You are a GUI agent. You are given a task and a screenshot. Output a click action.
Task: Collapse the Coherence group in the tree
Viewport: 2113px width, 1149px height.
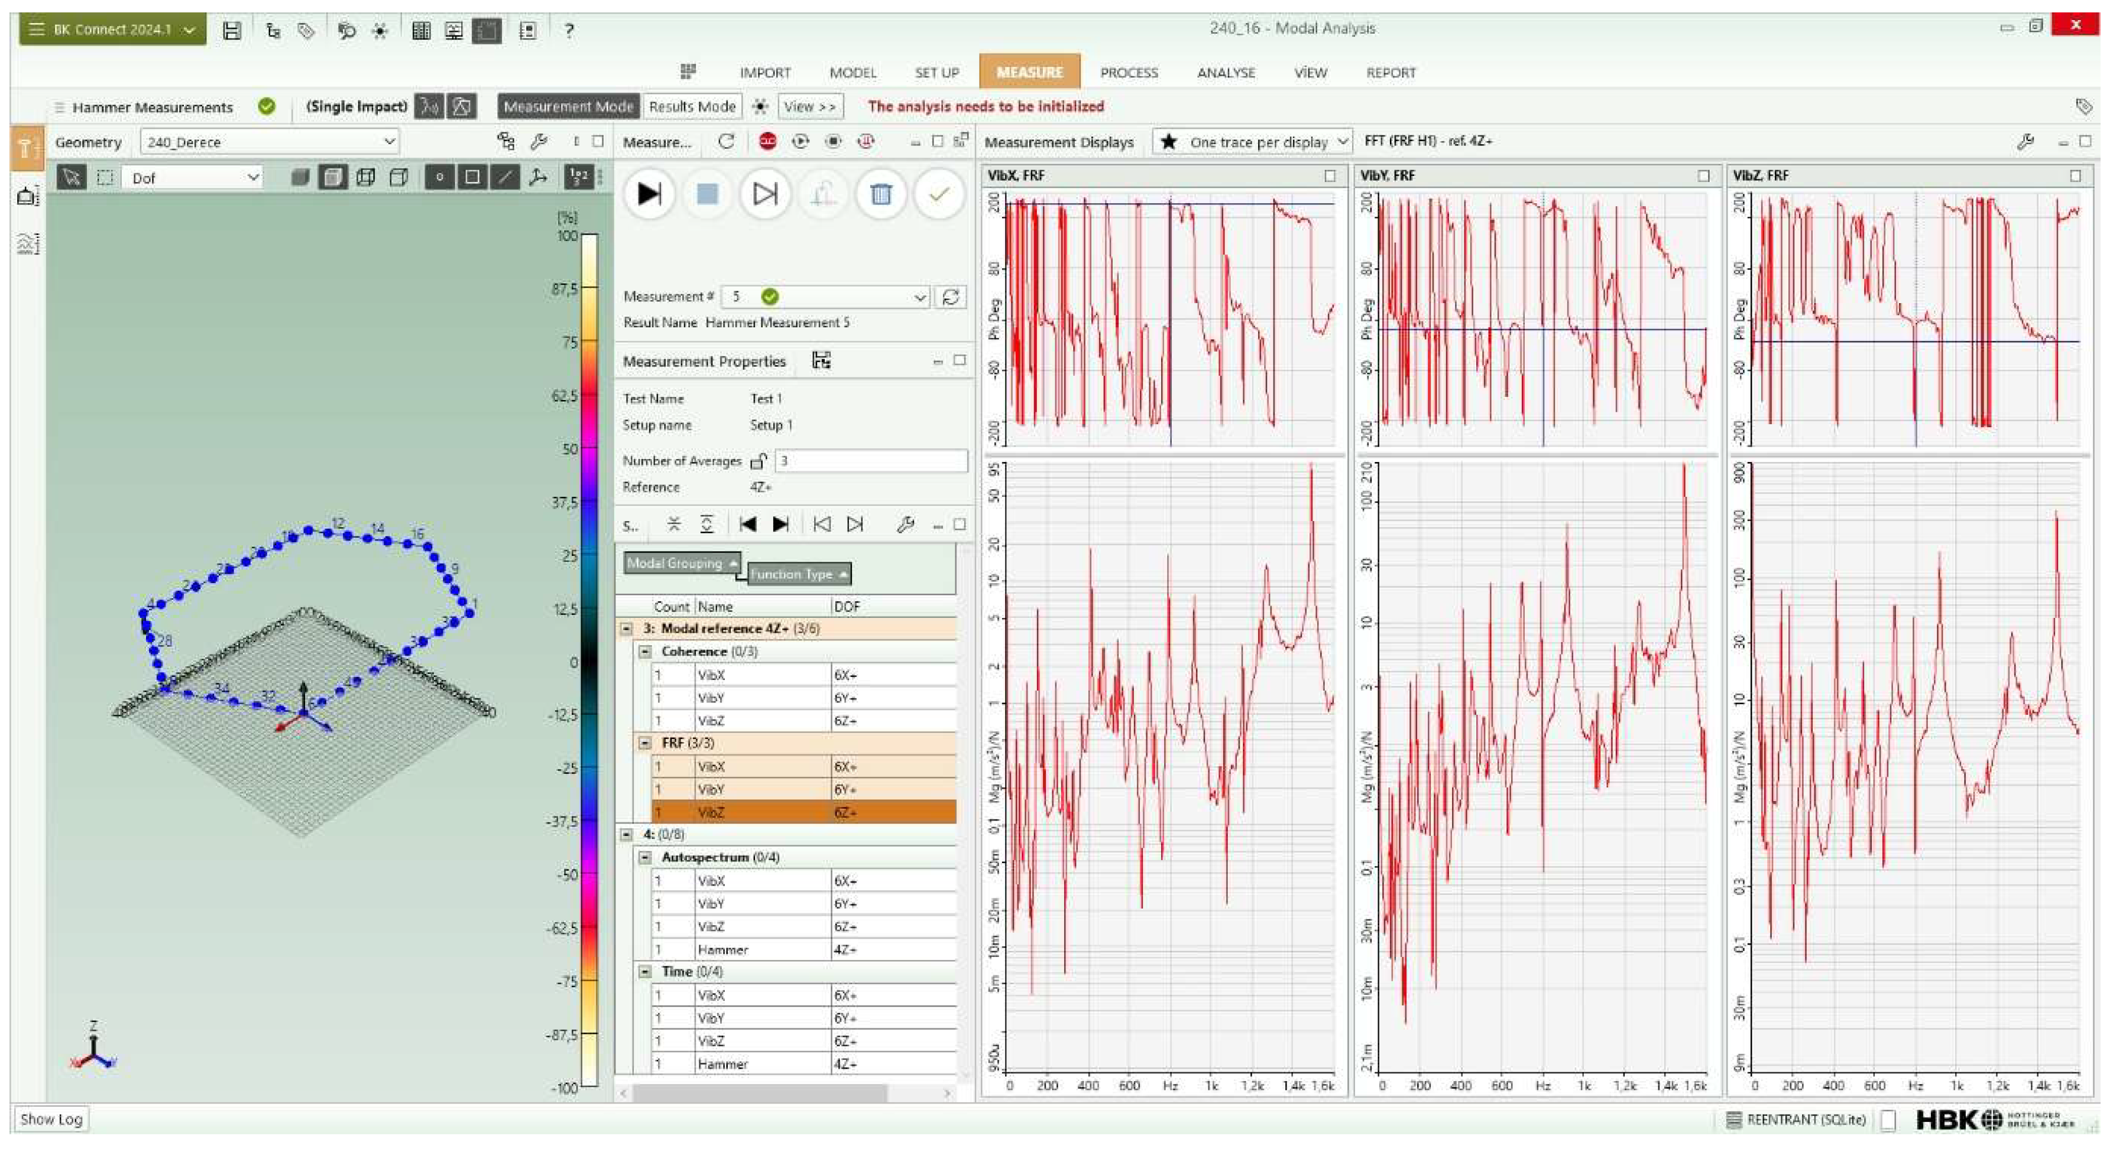tap(646, 652)
